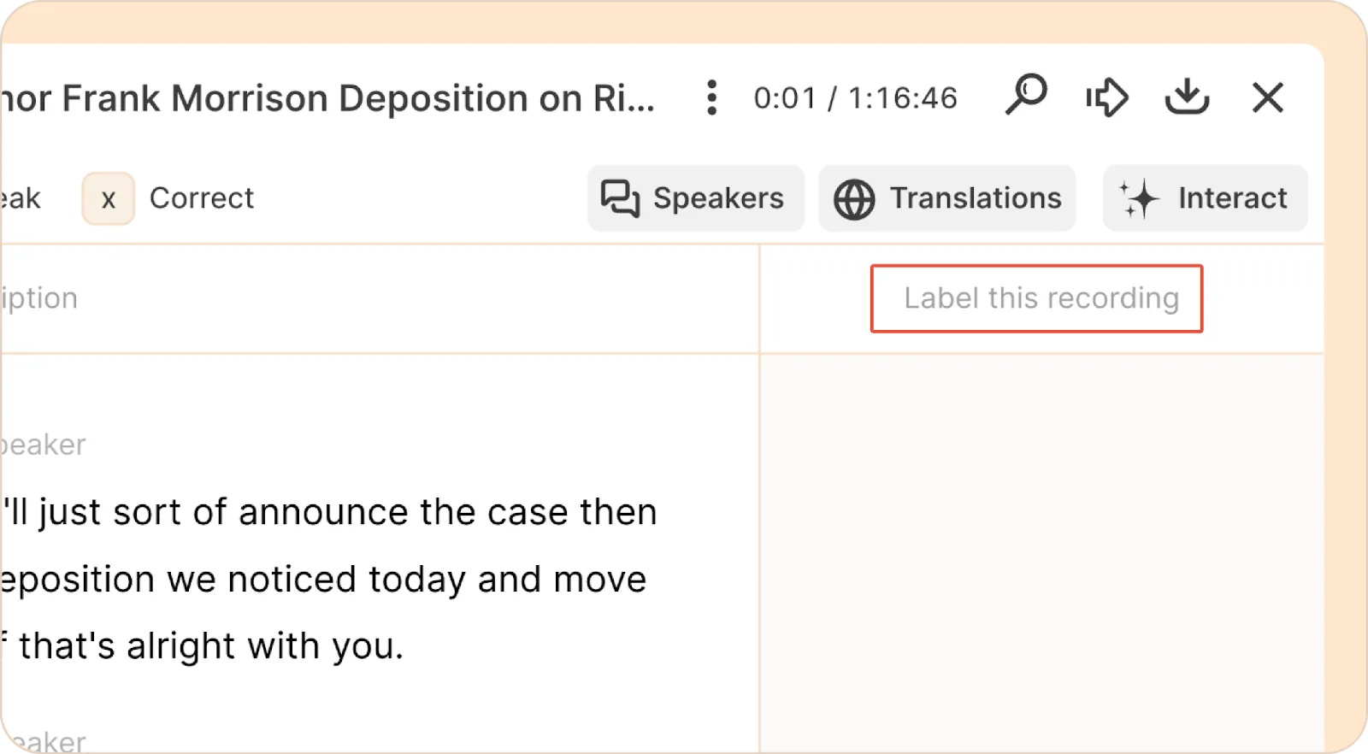Select the first speaker label in the transcript
Viewport: 1368px width, 754px height.
[x=43, y=445]
